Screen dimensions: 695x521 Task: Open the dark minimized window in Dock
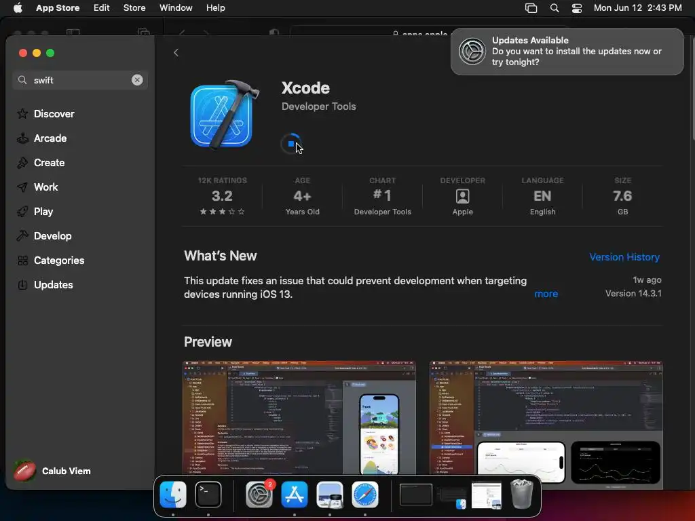pos(416,495)
